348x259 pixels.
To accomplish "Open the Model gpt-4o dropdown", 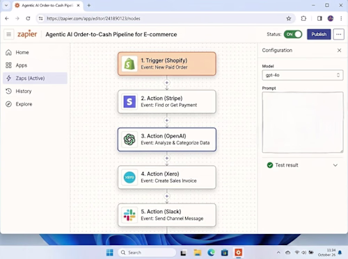I will [303, 75].
